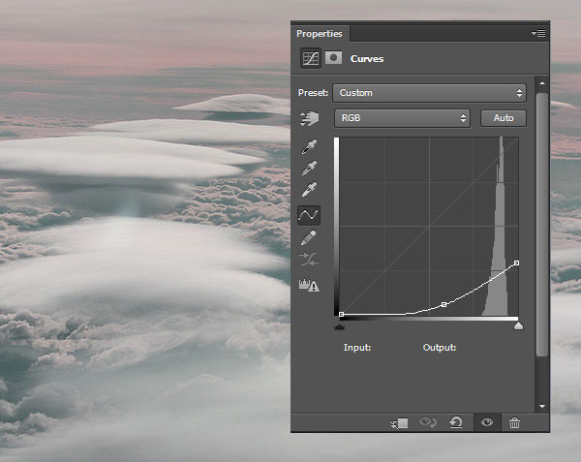Click the middle curve control point
Image resolution: width=581 pixels, height=462 pixels.
(443, 305)
